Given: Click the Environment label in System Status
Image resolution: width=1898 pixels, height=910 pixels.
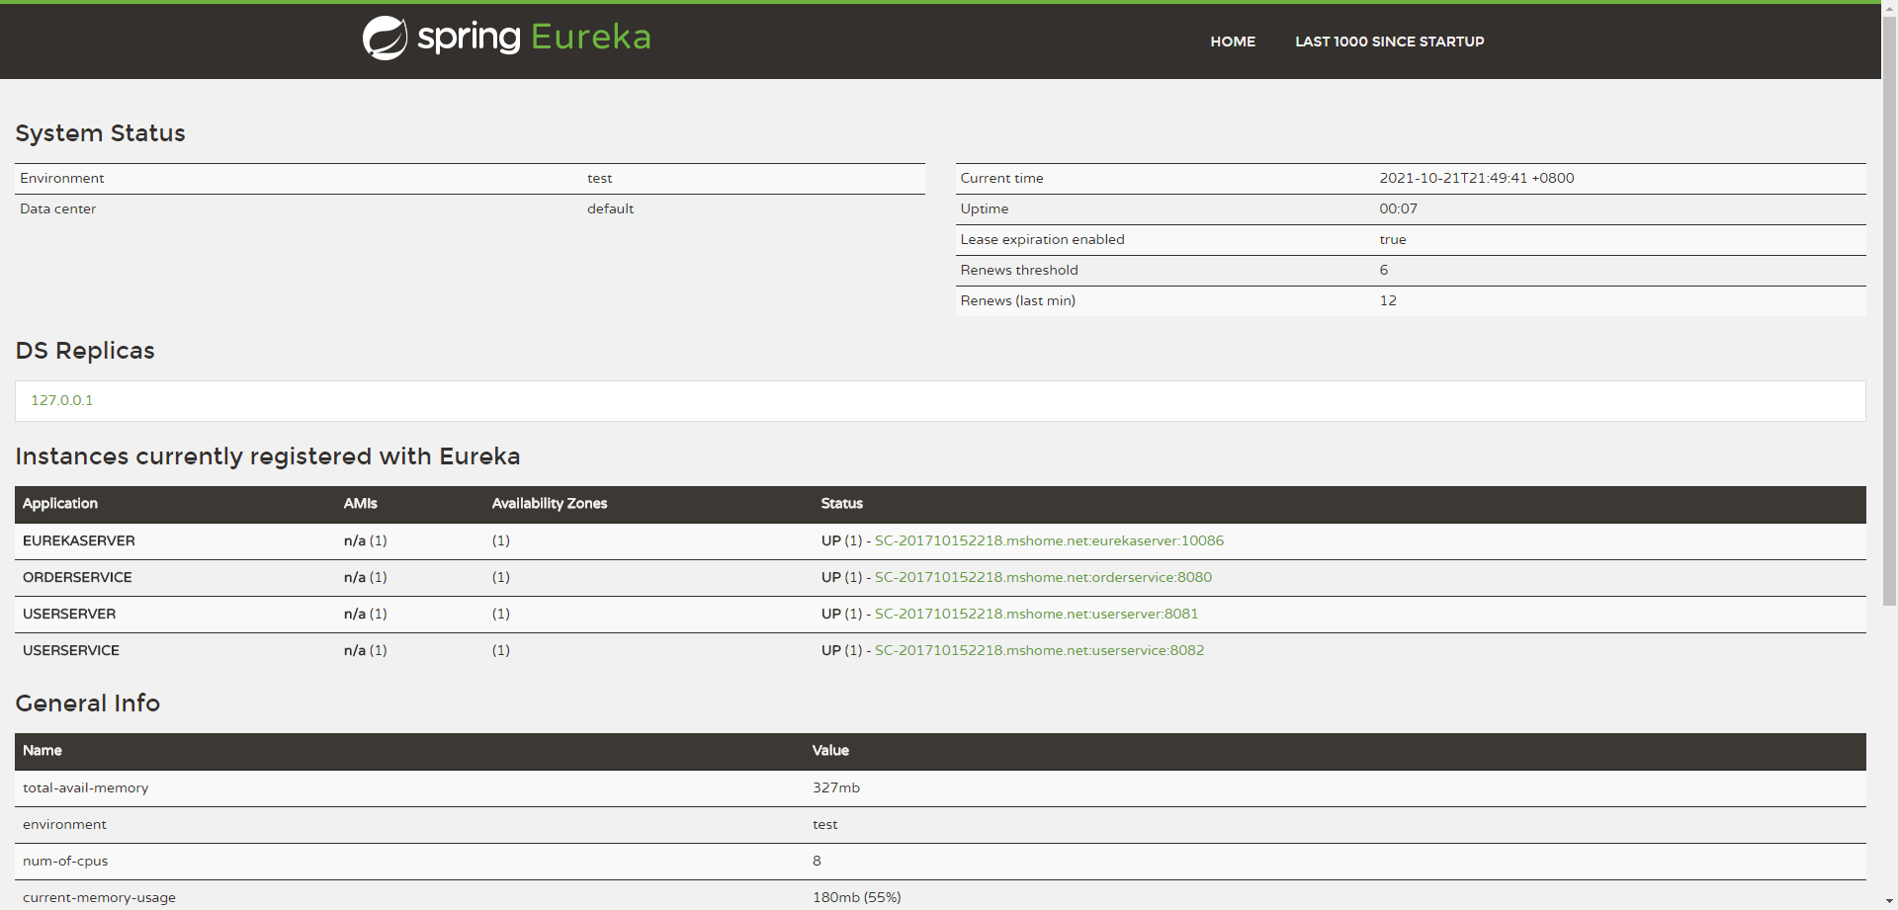Looking at the screenshot, I should tap(62, 178).
